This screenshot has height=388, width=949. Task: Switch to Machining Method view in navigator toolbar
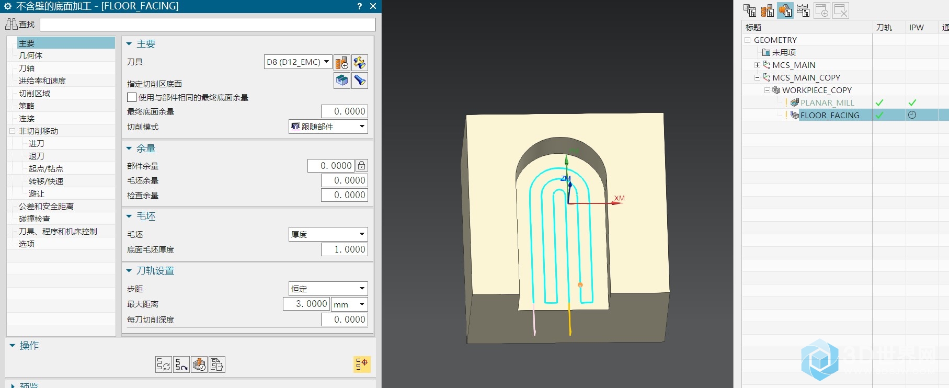click(x=803, y=10)
